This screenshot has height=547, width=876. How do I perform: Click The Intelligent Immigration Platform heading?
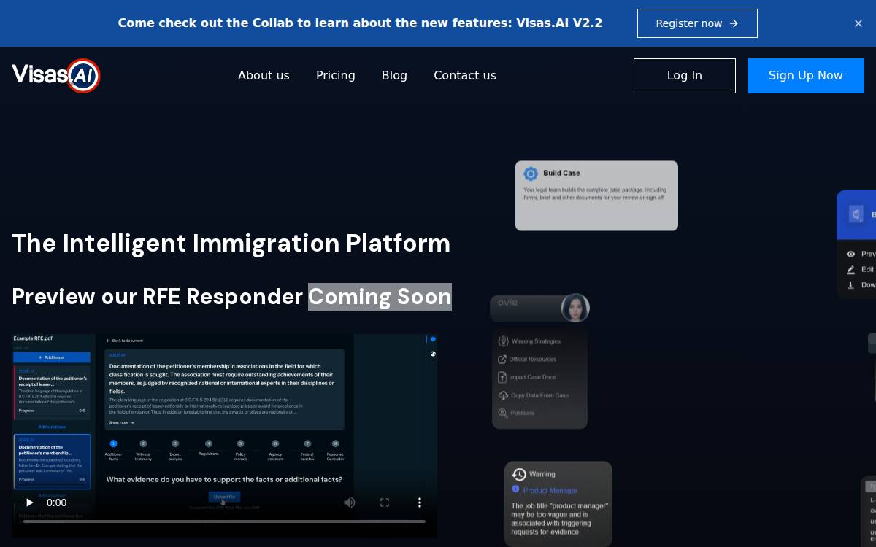pyautogui.click(x=231, y=243)
